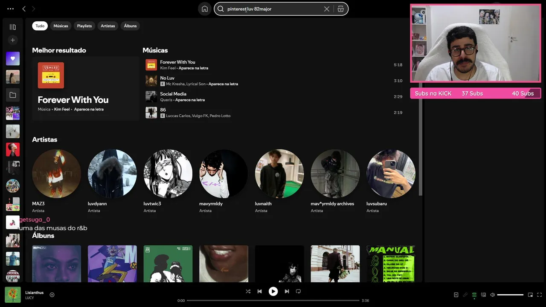Skip to previous track
Image resolution: width=546 pixels, height=307 pixels.
[x=259, y=291]
